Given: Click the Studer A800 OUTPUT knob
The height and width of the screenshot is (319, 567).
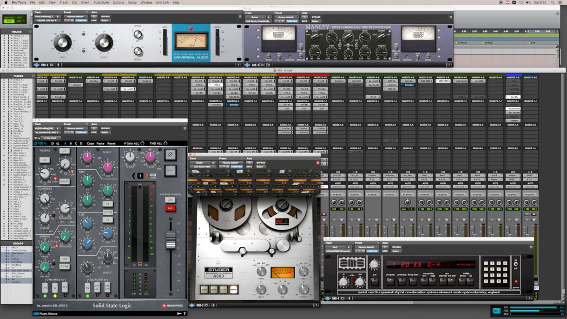Looking at the screenshot, I should coord(303,290).
